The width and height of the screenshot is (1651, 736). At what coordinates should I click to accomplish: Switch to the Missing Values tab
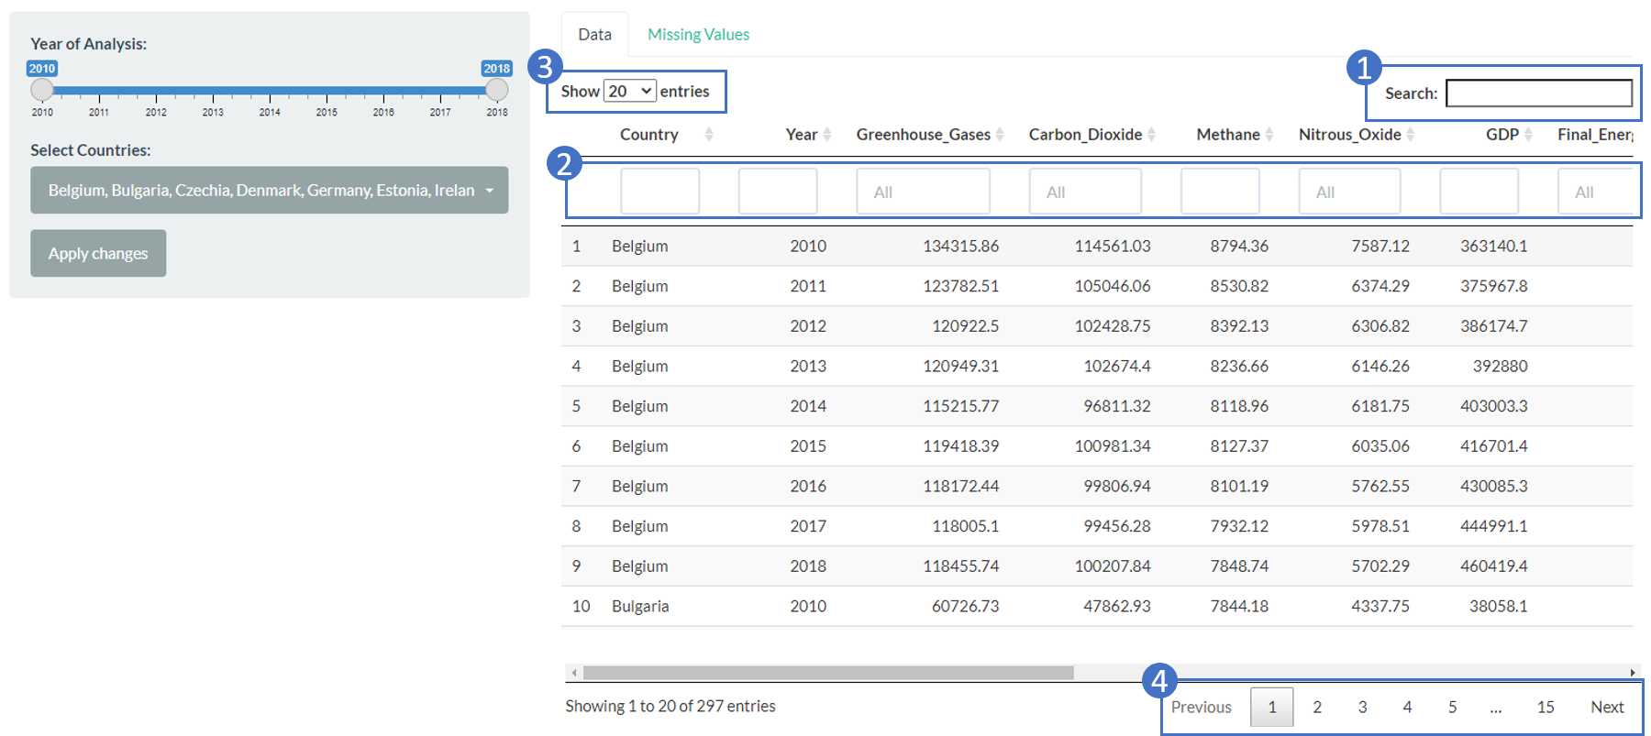click(698, 35)
